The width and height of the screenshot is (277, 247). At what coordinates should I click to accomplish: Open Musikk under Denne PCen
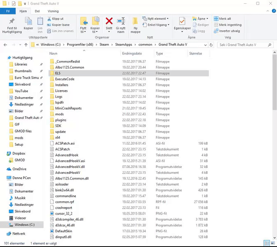click(x=17, y=198)
